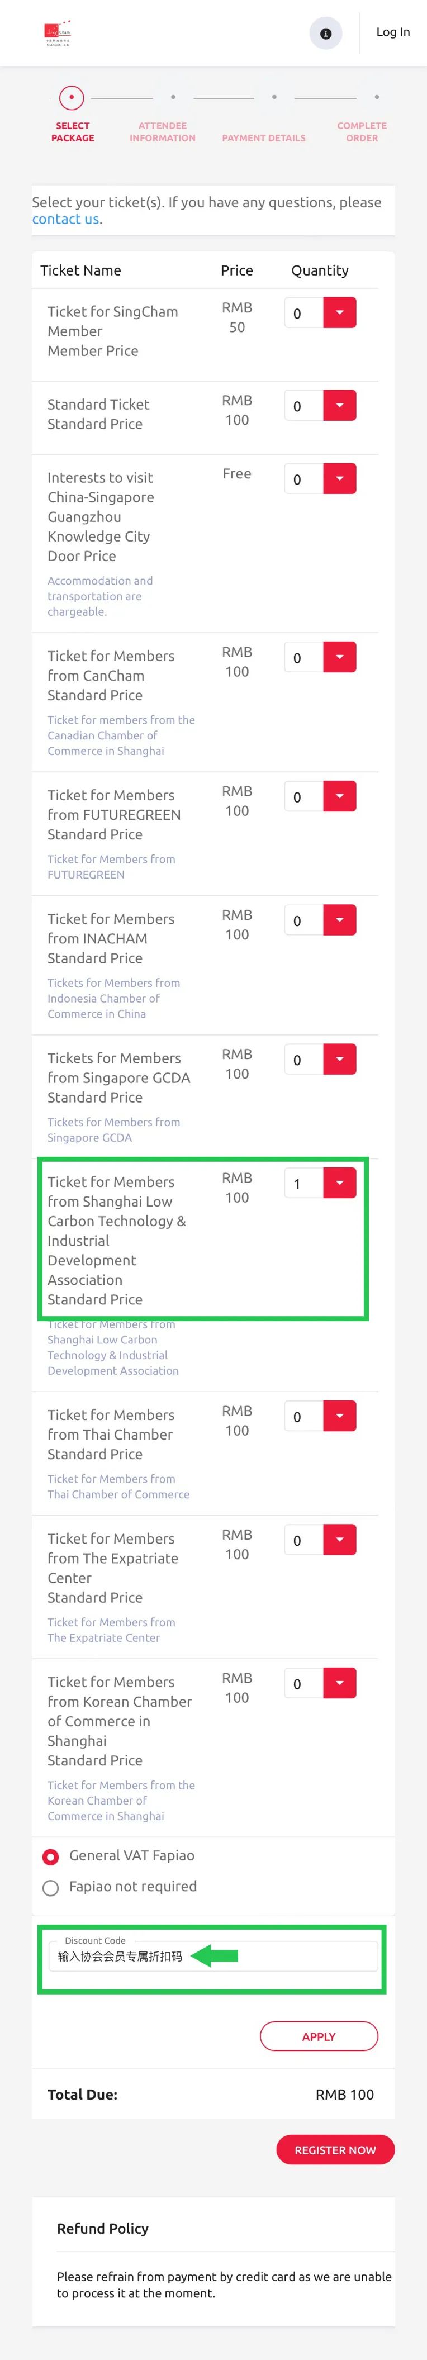Open quantity dropdown for SingCham Member ticket
The image size is (427, 2360).
(339, 312)
